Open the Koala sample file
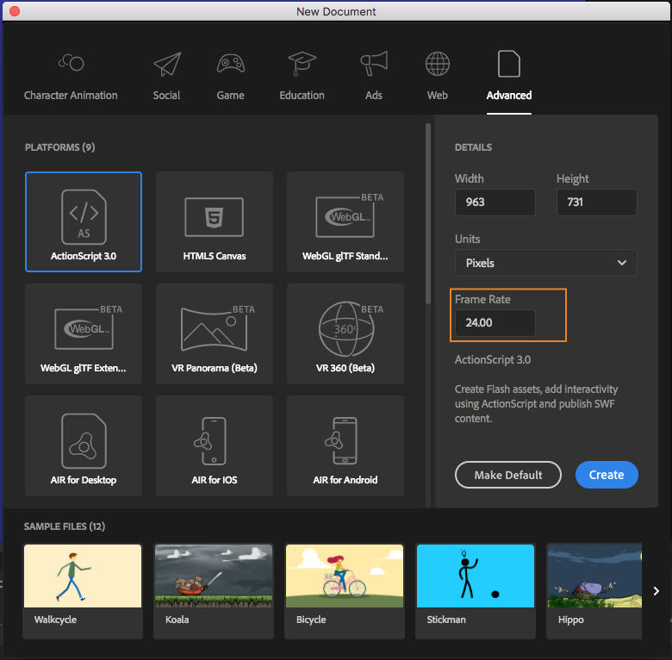Image resolution: width=672 pixels, height=660 pixels. (214, 591)
